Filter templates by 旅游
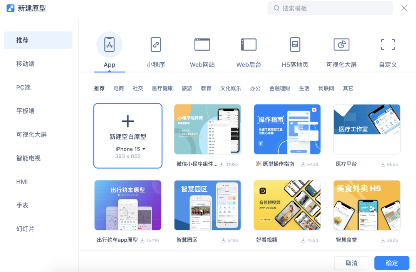 point(187,88)
